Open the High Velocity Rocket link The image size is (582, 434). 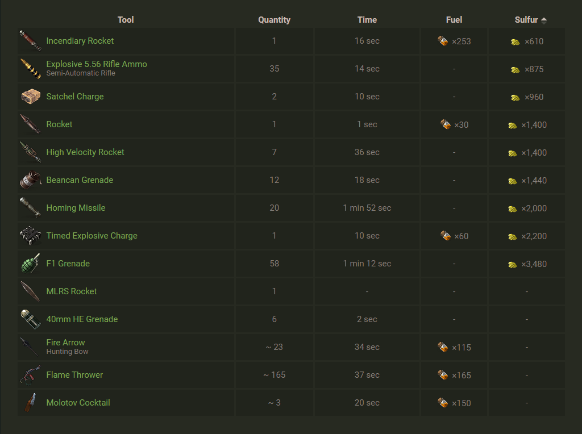[85, 152]
